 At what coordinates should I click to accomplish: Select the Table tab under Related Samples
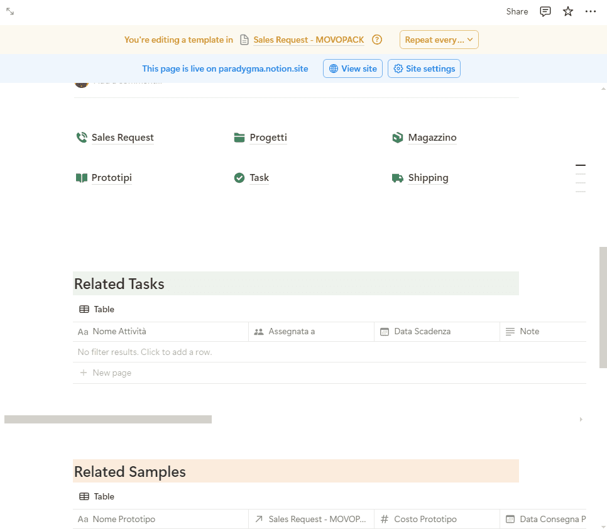(x=97, y=496)
